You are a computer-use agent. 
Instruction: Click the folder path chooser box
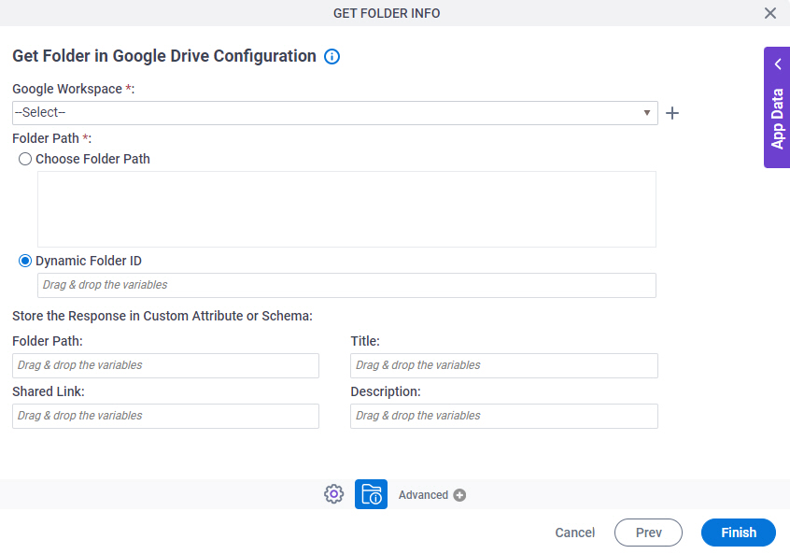(346, 209)
